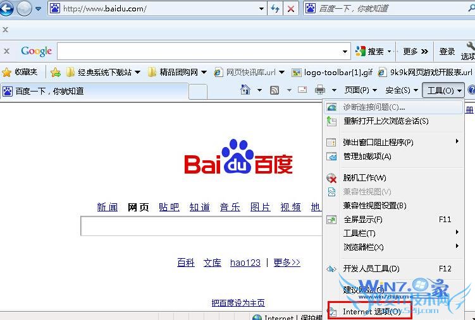
Task: Select the 百度一下，你就知道 tab
Action: pos(94,91)
